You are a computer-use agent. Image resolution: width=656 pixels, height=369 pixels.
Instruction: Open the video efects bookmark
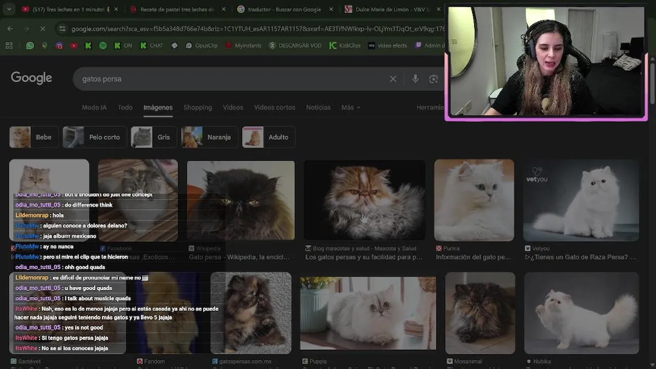click(388, 46)
